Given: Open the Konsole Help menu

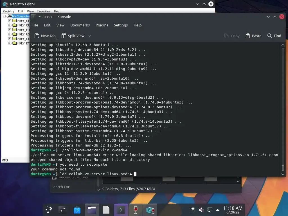Looking at the screenshot, I should point(138,25).
